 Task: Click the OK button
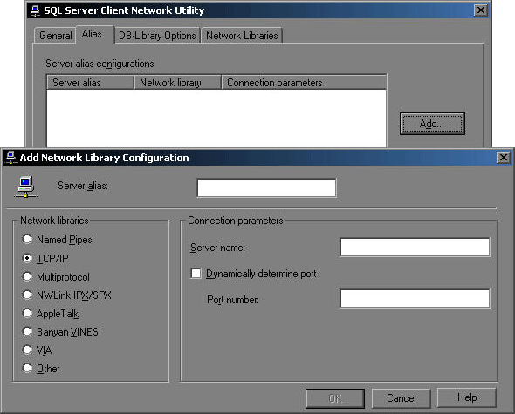coord(335,398)
